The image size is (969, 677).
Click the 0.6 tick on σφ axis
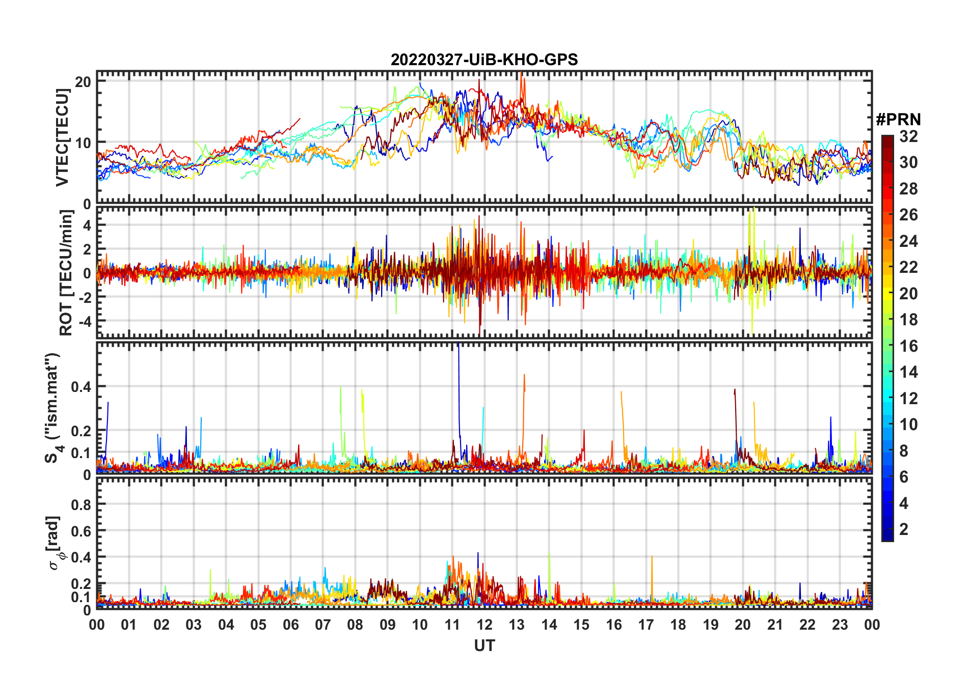tap(81, 531)
